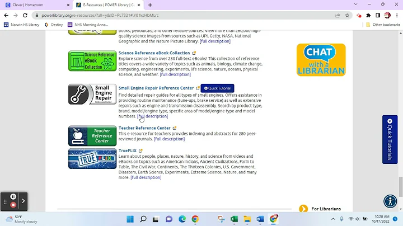Open external link icon beside Teacher Reference Center
403x226 pixels.
[x=175, y=128]
